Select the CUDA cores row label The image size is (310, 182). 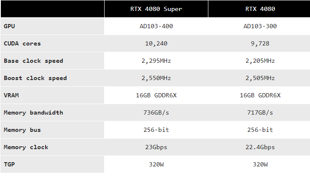22,43
